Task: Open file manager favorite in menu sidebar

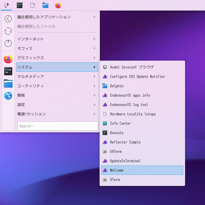Action: [x=8, y=83]
